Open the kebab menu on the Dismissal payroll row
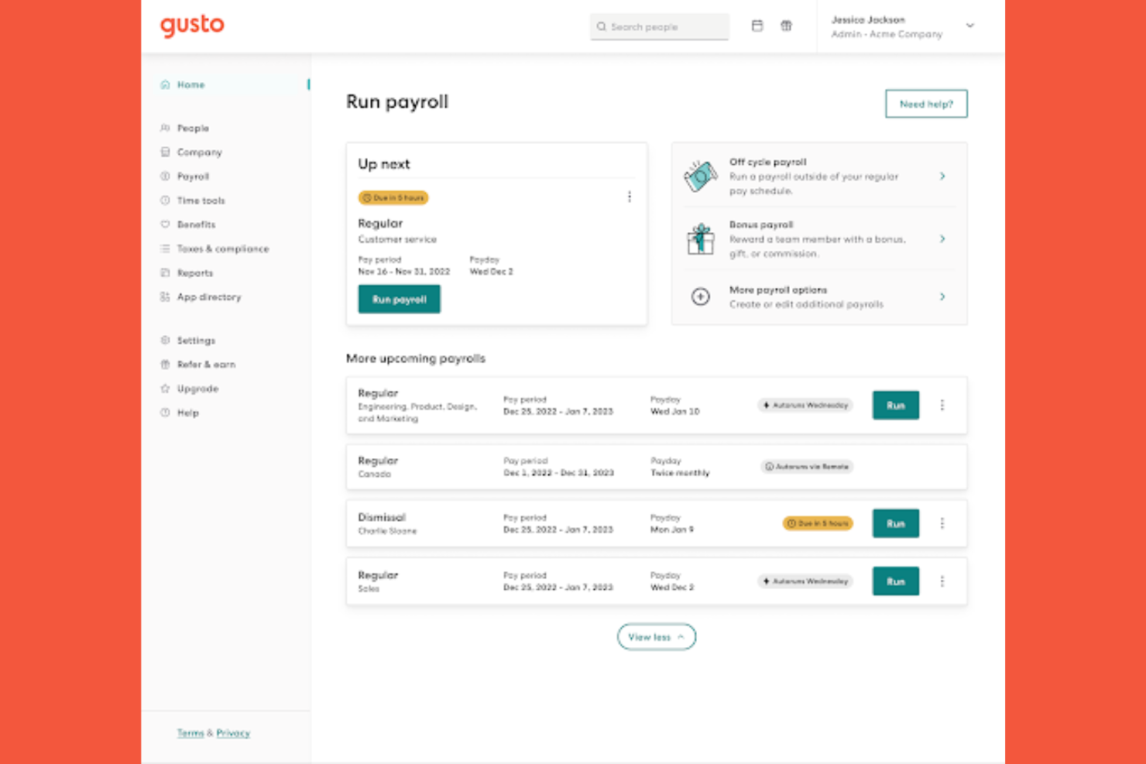1146x764 pixels. [942, 522]
